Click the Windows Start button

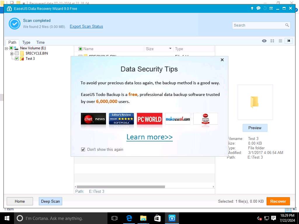tap(7, 218)
